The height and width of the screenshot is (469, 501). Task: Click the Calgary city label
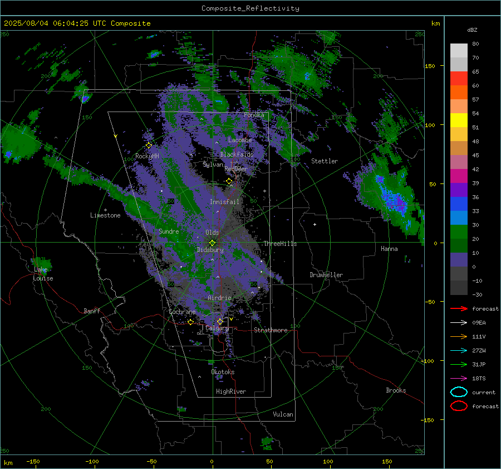(217, 328)
